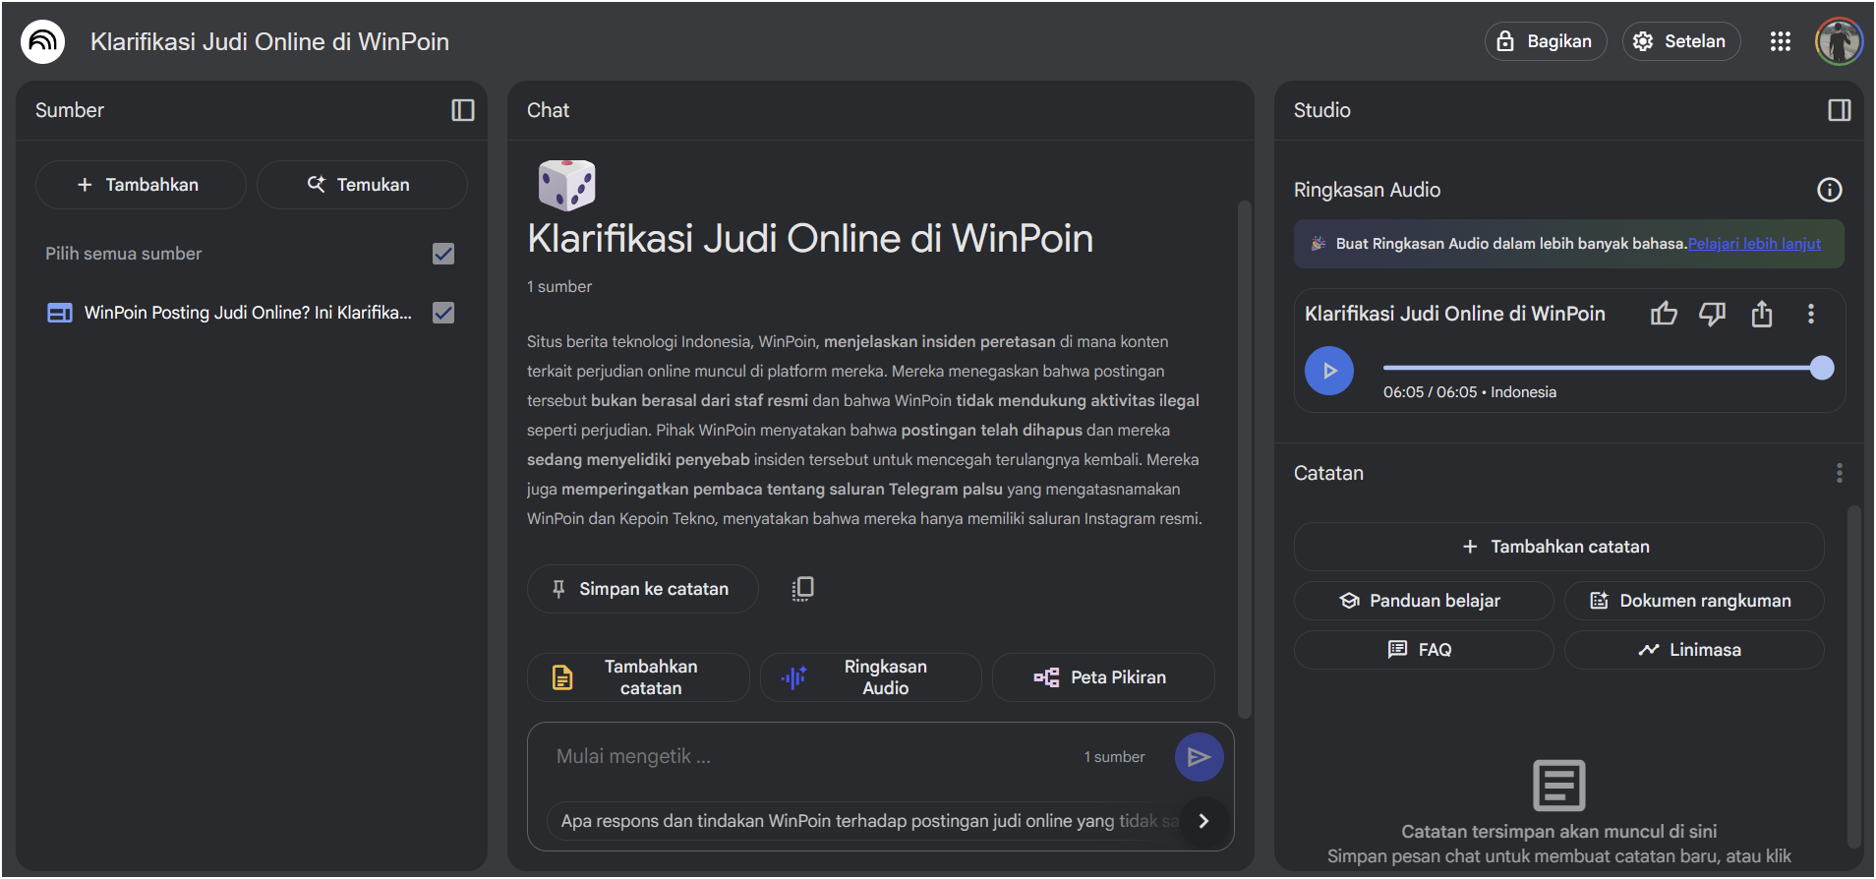This screenshot has width=1876, height=879.
Task: Show Ringkasan Audio info
Action: point(1829,190)
